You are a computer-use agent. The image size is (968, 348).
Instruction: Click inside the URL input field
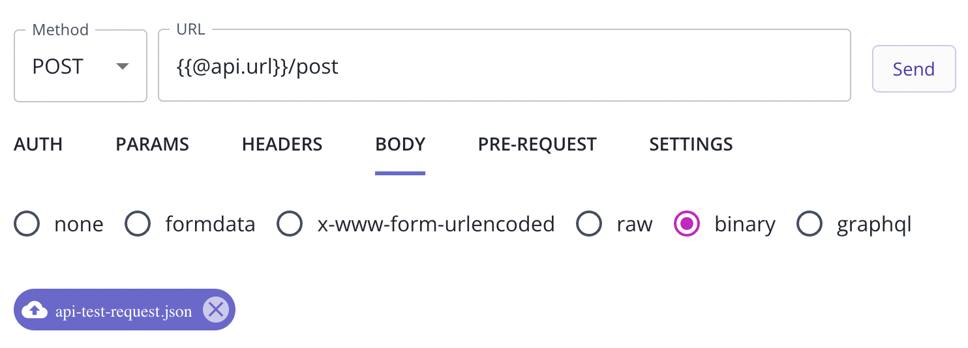click(x=504, y=66)
